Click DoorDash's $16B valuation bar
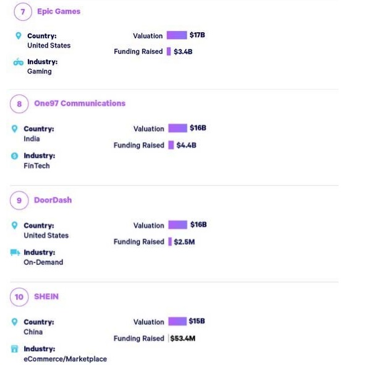The width and height of the screenshot is (375, 365). [x=178, y=225]
